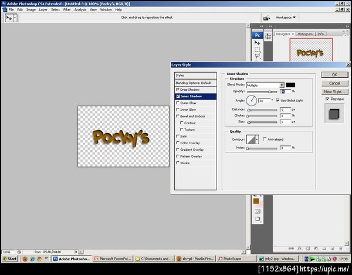Enable the Anti-aliased checkbox

[x=265, y=140]
